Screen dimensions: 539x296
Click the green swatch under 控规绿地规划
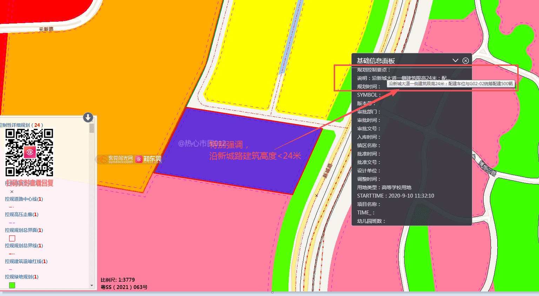[12, 285]
